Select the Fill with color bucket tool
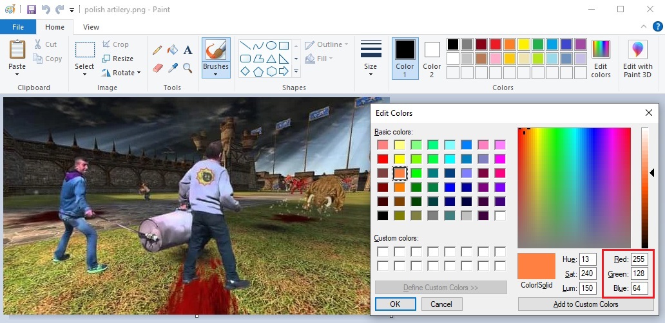 pyautogui.click(x=173, y=50)
